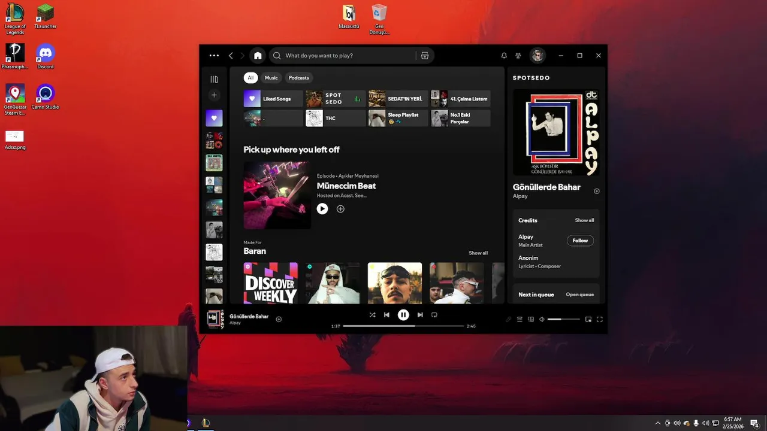Screen dimensions: 767x431
Task: Open the queue via Open queue link
Action: (x=579, y=295)
